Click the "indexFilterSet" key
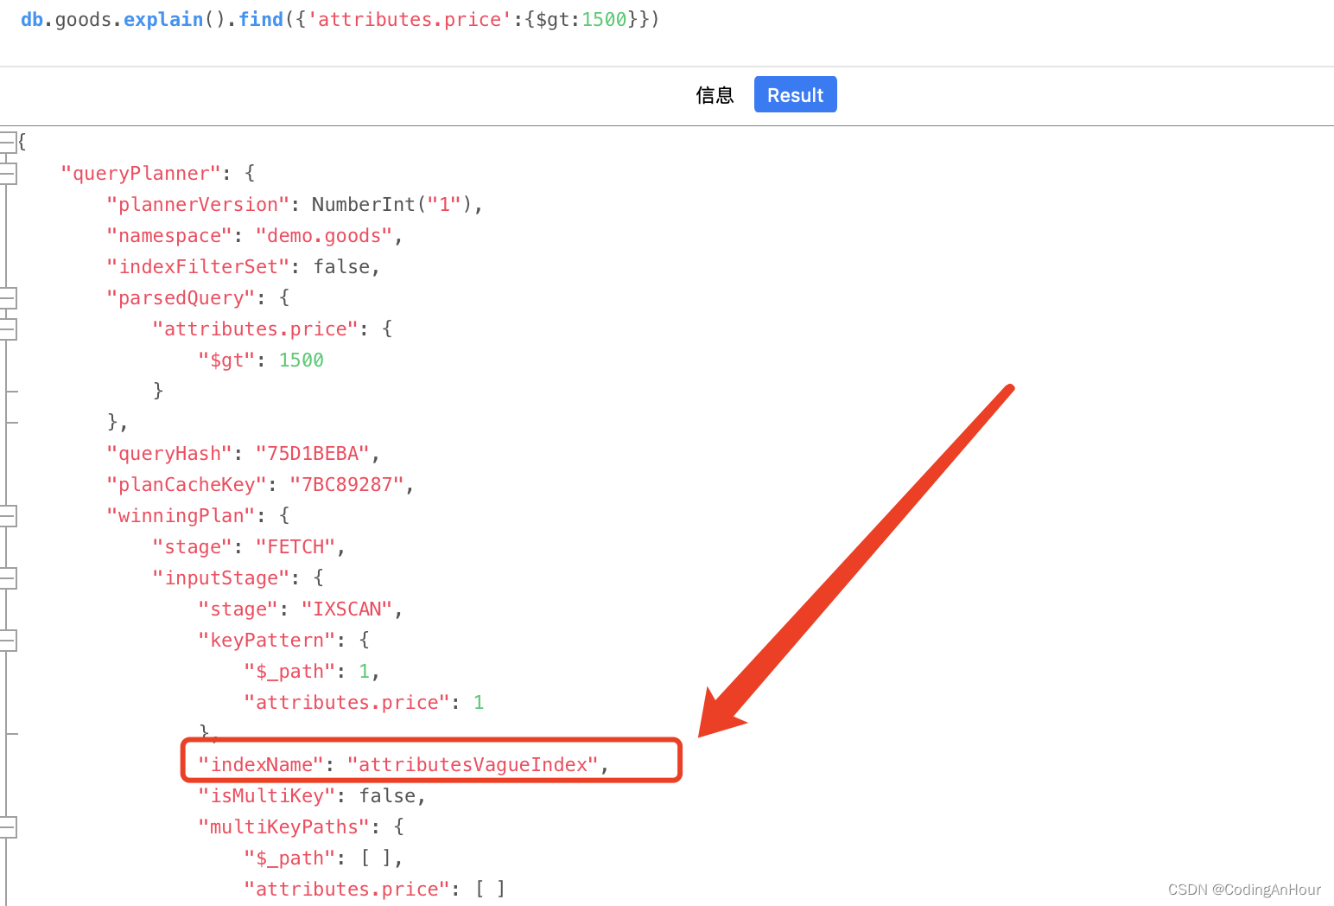Viewport: 1334px width, 906px height. pos(198,267)
